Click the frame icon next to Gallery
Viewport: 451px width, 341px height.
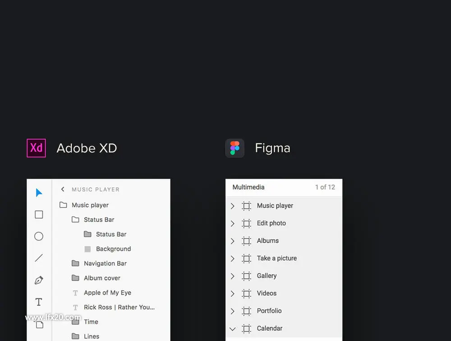coord(247,276)
